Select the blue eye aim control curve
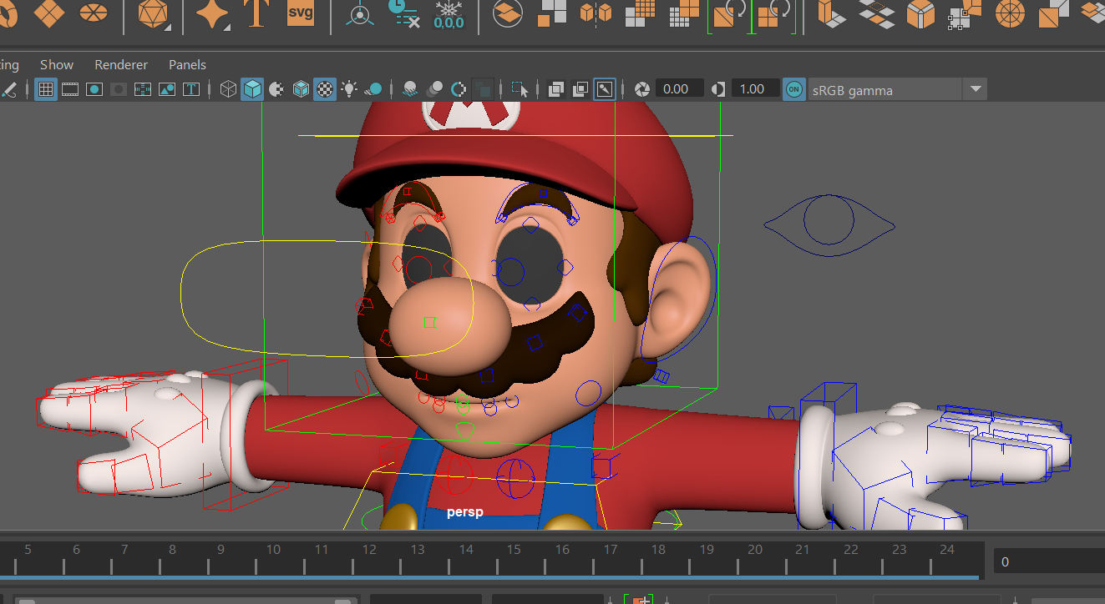The height and width of the screenshot is (604, 1105). coord(829,225)
